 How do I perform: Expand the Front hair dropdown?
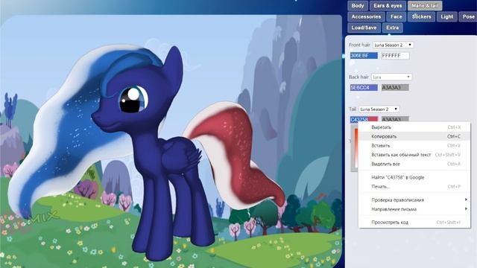pos(393,45)
